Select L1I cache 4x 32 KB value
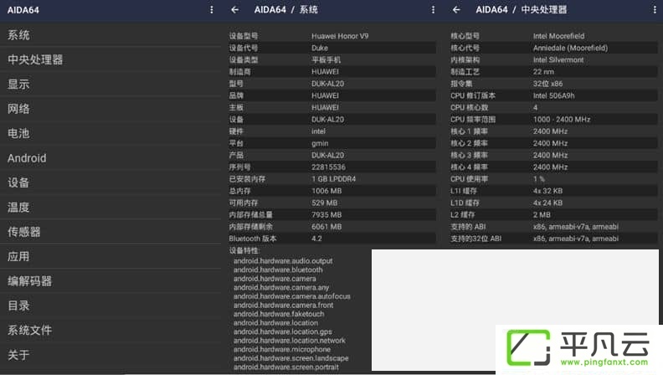The image size is (663, 375). click(547, 191)
